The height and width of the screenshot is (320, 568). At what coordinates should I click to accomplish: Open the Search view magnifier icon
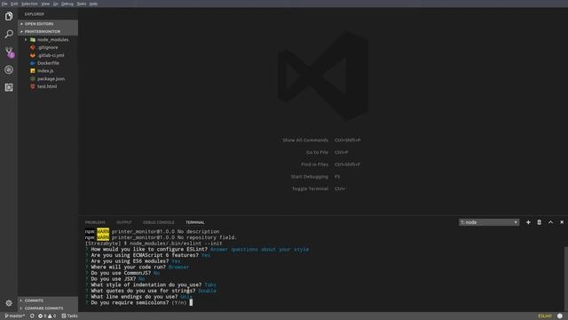pos(9,34)
